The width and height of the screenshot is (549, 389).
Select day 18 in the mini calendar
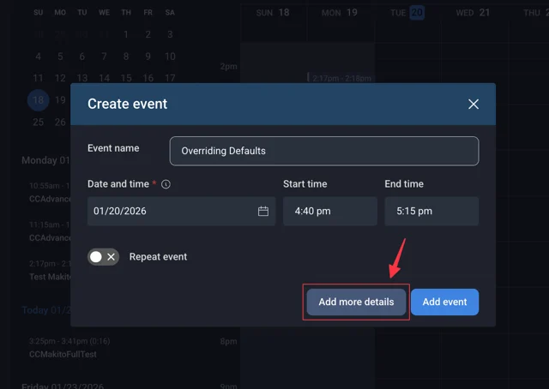(x=38, y=100)
